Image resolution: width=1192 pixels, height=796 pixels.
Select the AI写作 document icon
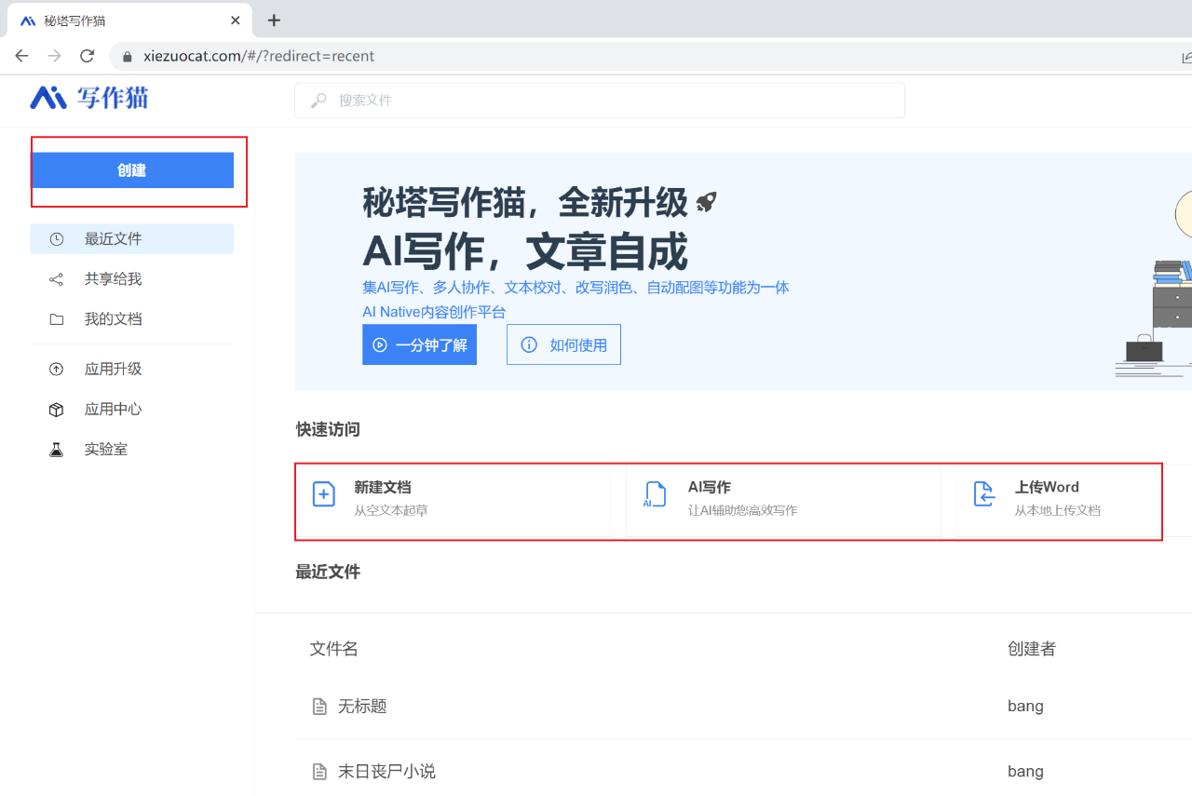coord(654,494)
